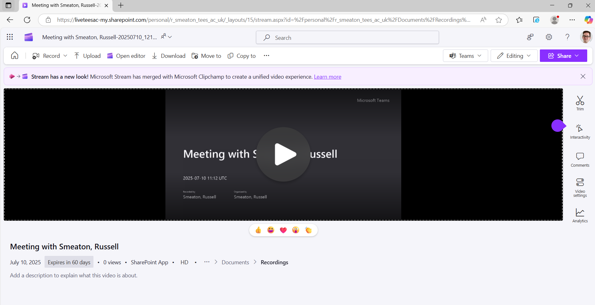Click the Search input field

click(347, 38)
